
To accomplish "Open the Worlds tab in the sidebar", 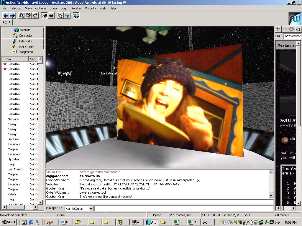I will point(22,30).
